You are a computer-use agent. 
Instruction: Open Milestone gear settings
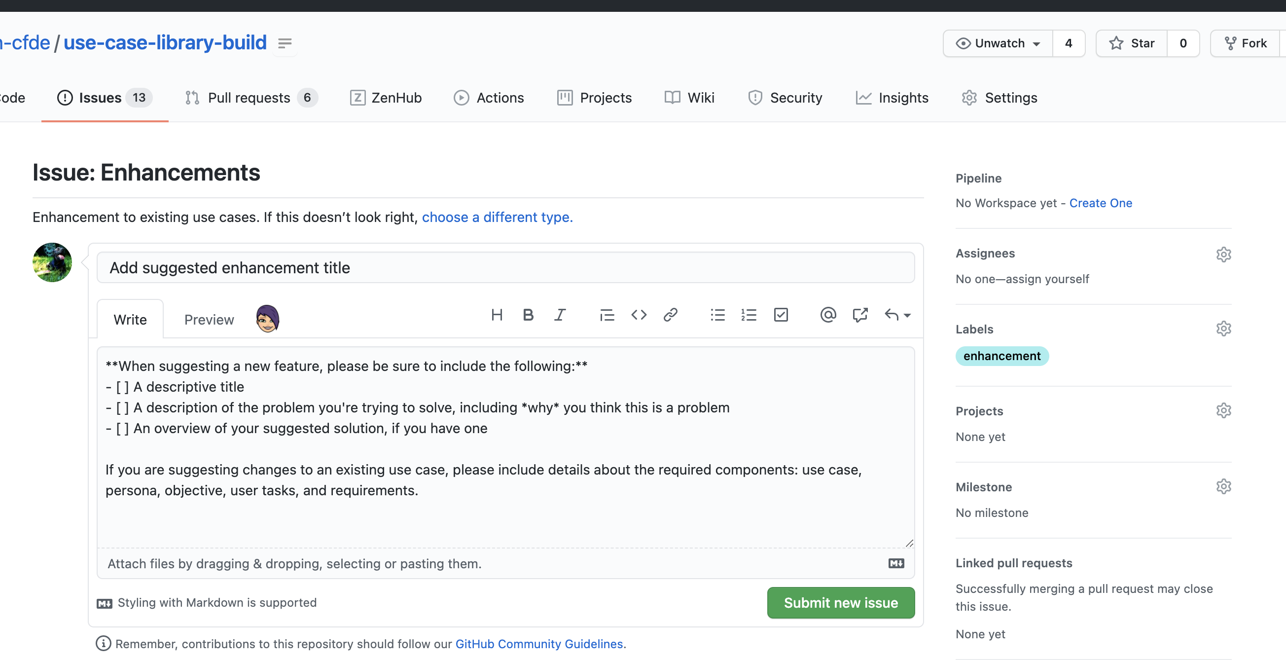point(1223,486)
